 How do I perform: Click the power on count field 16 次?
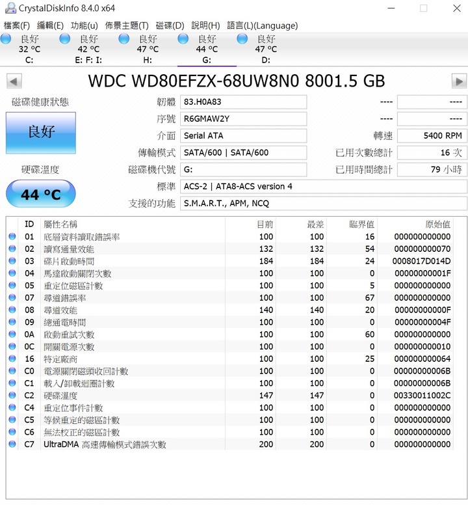(432, 153)
